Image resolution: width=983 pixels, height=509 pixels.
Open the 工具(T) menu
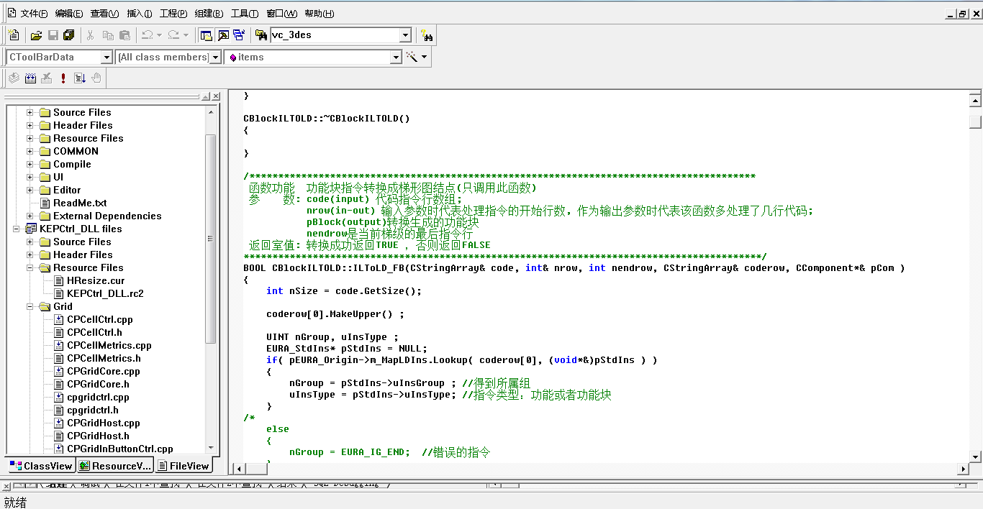(x=245, y=13)
